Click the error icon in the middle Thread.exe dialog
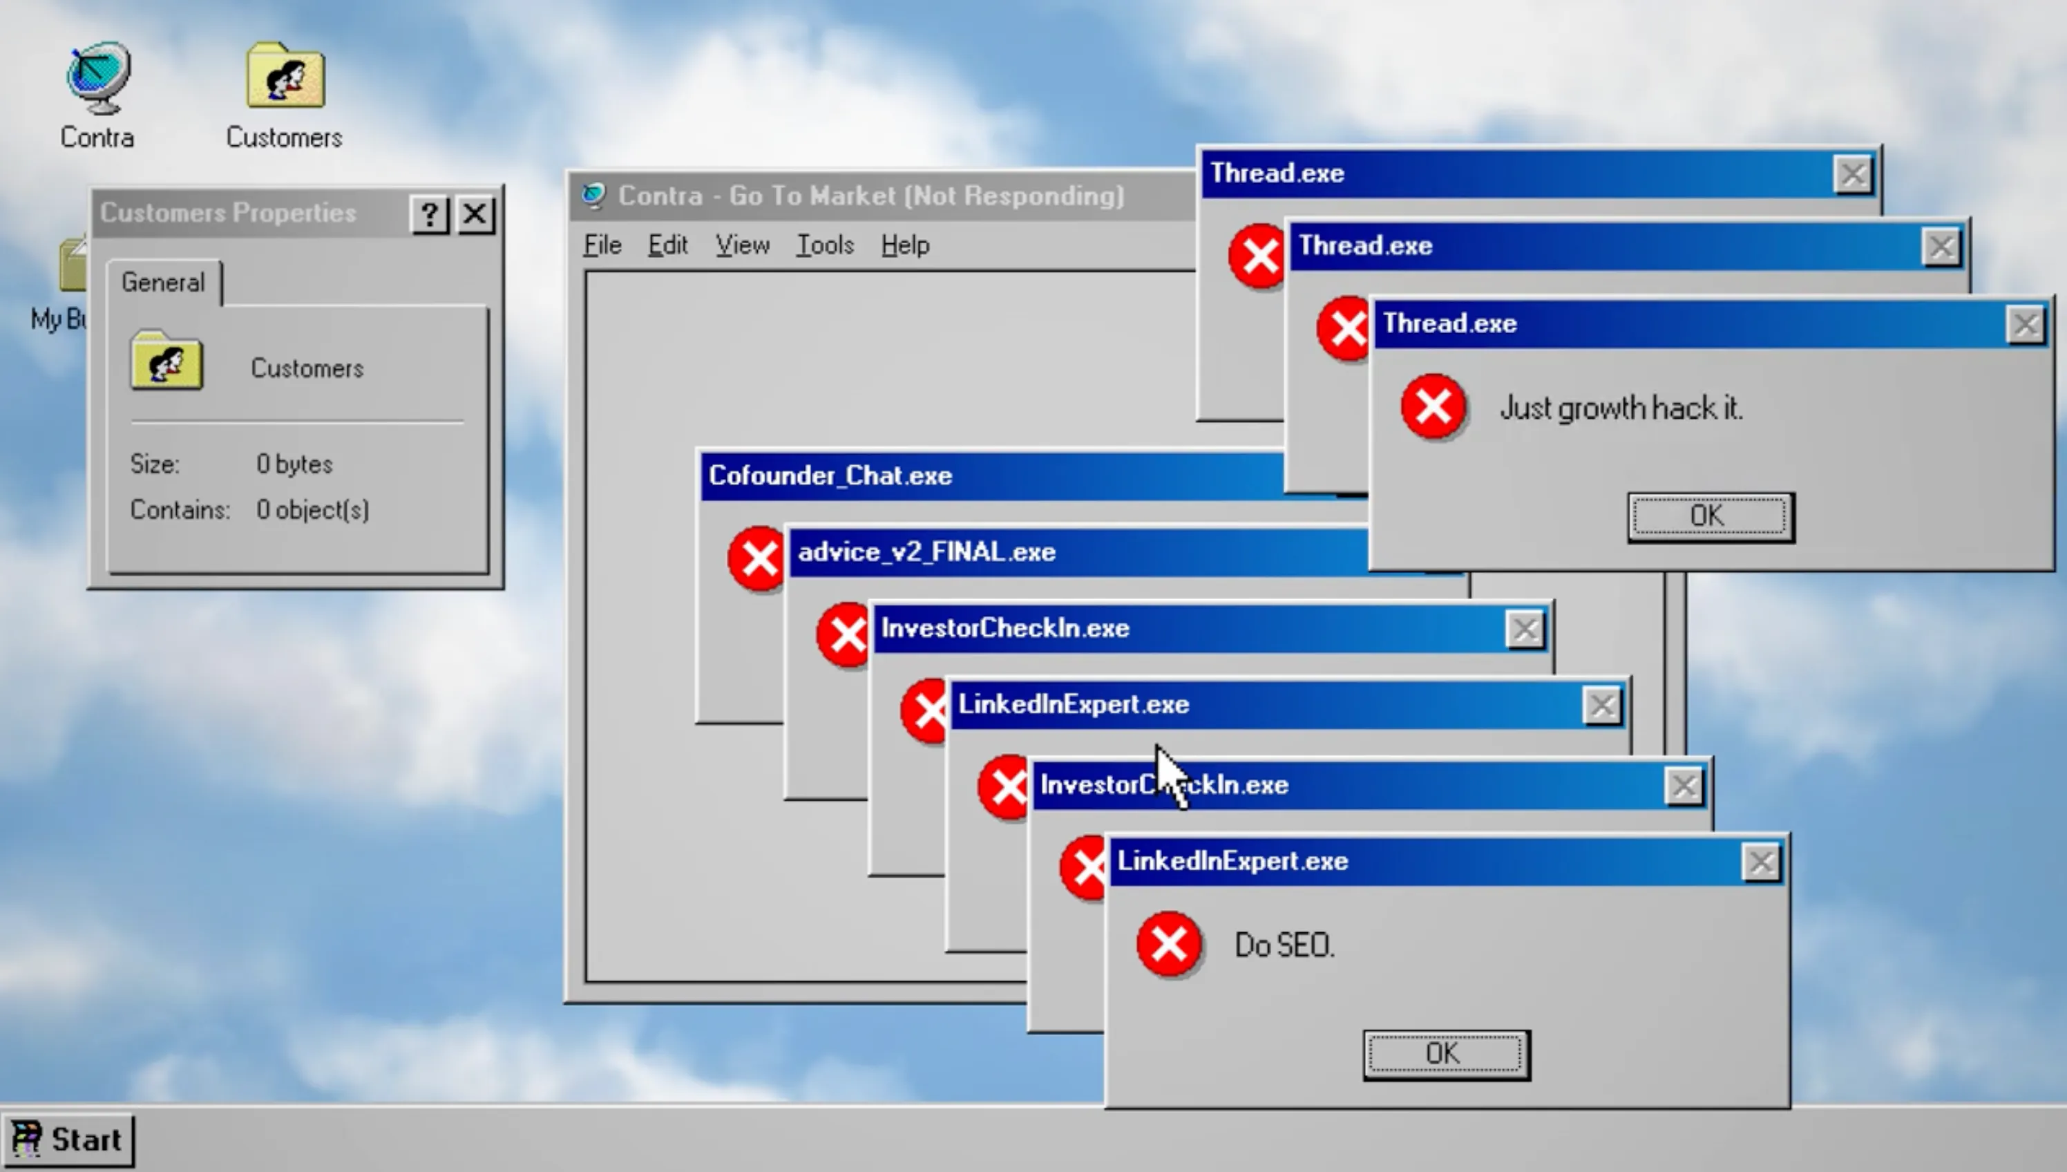The width and height of the screenshot is (2067, 1172). tap(1343, 328)
